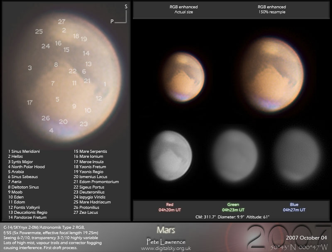Click map marker 10 on annotated Mars disc
The height and width of the screenshot is (252, 332).
(88, 110)
